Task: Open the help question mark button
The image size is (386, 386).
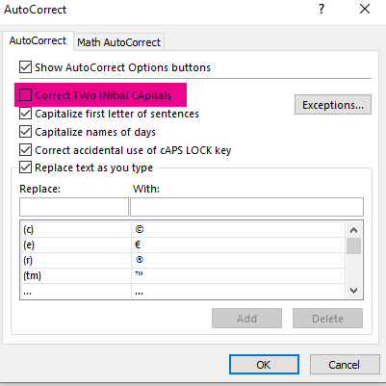Action: pyautogui.click(x=322, y=9)
